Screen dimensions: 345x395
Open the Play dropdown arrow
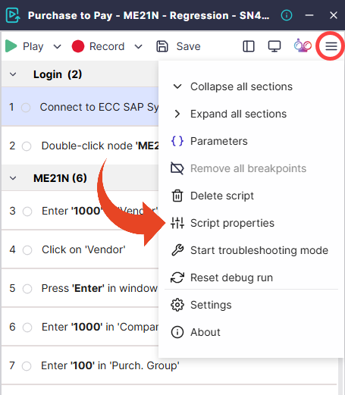click(58, 46)
